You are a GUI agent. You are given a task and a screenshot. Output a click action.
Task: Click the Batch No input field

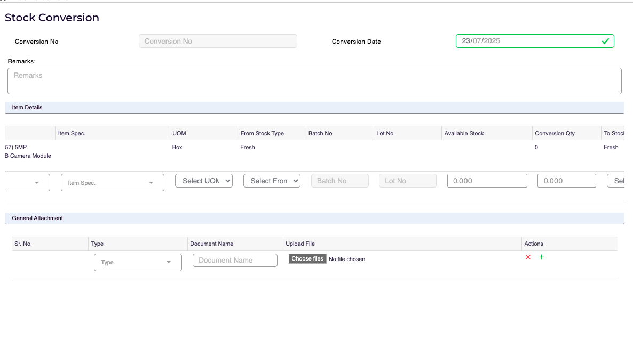[x=339, y=181]
